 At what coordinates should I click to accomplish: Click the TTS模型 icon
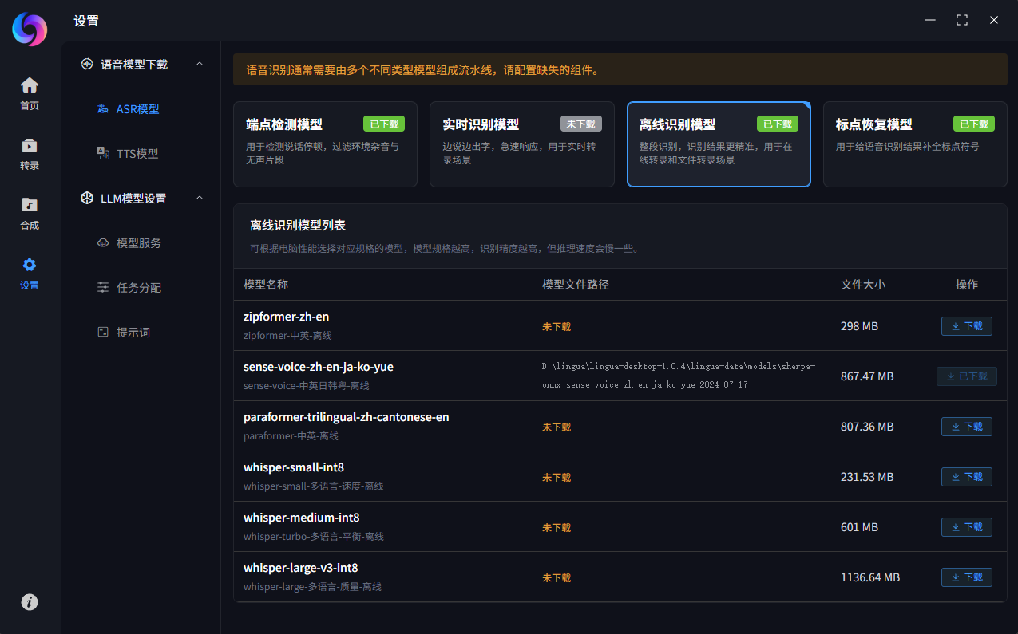click(x=103, y=153)
